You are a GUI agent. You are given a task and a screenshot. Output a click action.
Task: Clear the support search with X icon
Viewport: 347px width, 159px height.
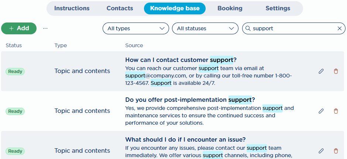340,28
